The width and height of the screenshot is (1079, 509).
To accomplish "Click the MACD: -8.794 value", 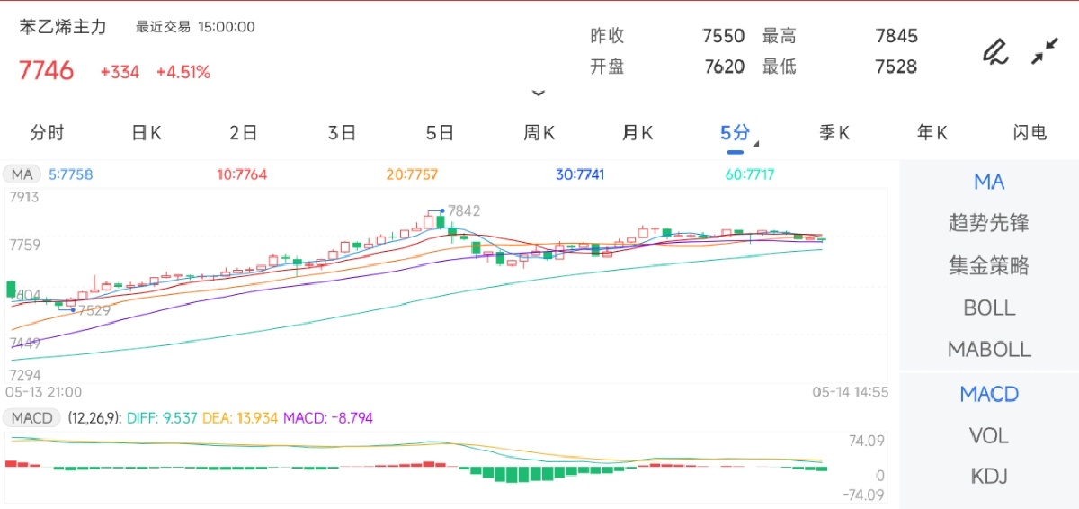I will [x=328, y=418].
